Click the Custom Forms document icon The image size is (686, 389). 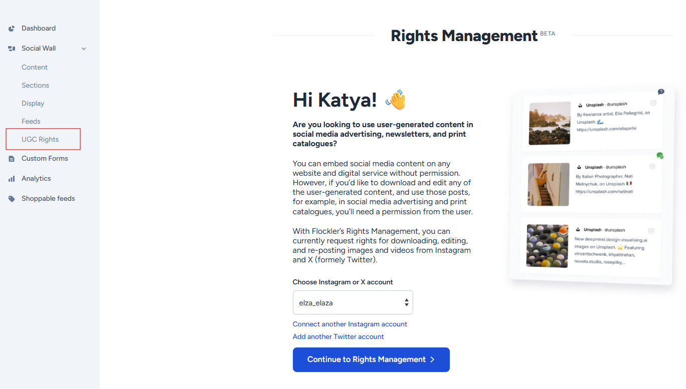click(x=12, y=159)
